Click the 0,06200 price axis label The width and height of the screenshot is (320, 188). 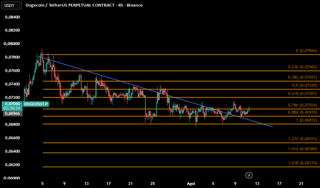(12, 165)
